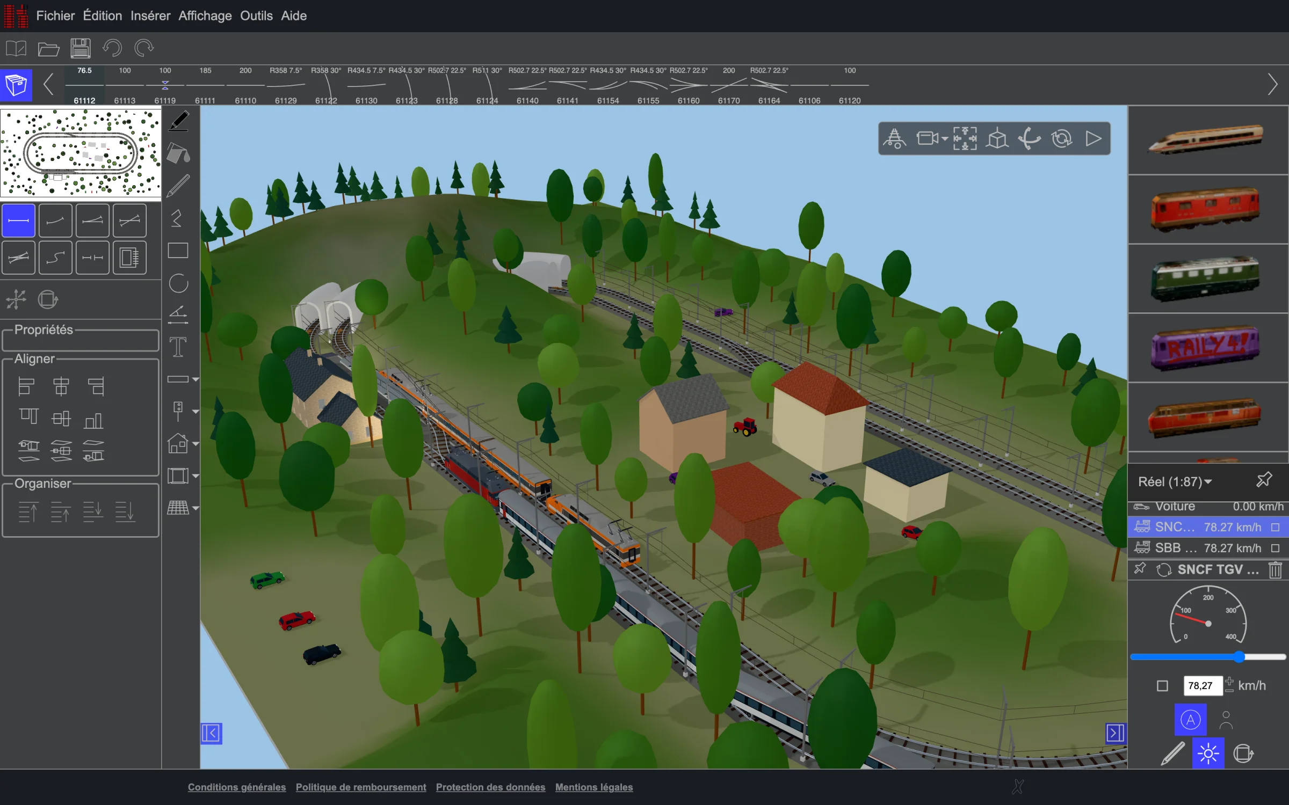The image size is (1289, 805).
Task: Click the train speed slider
Action: point(1208,657)
